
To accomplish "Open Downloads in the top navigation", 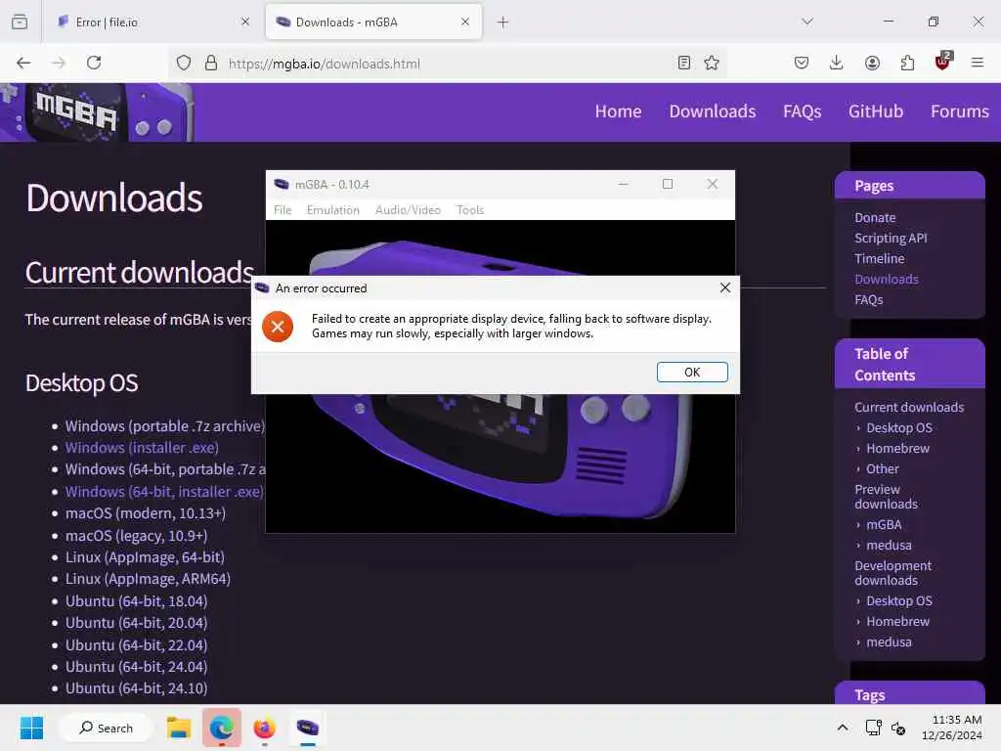I will (x=713, y=111).
